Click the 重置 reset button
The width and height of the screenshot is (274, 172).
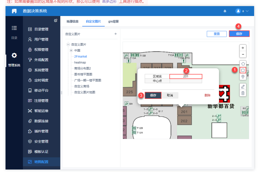(217, 34)
